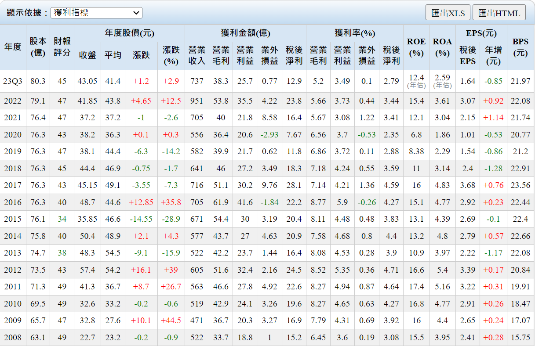Select the ROA(%) column header
The image size is (535, 346).
tap(442, 47)
